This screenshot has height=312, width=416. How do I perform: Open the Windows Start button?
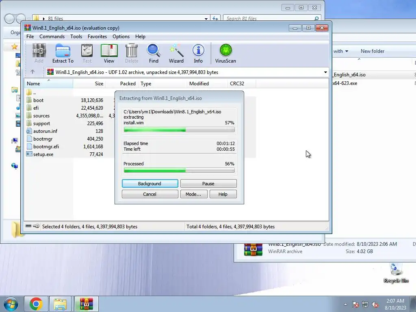11,304
